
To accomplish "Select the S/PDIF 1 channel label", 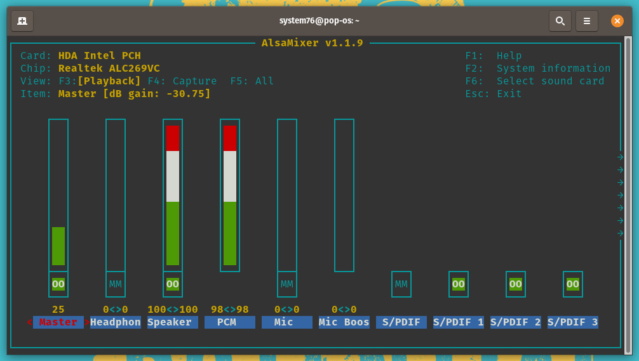I will [x=458, y=322].
